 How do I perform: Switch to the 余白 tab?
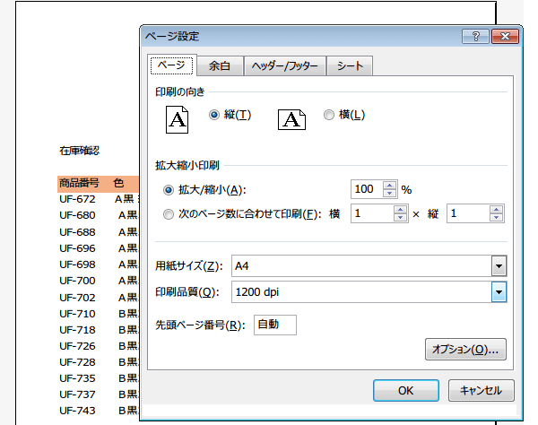(x=220, y=65)
